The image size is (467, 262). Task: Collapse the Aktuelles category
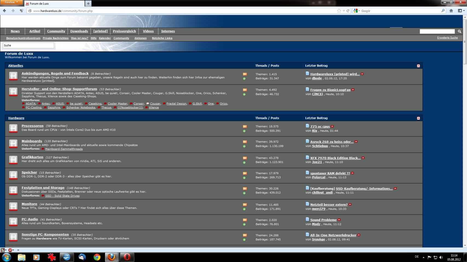click(x=418, y=66)
